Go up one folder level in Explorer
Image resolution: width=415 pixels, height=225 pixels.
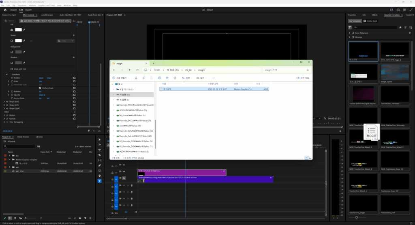click(x=129, y=70)
